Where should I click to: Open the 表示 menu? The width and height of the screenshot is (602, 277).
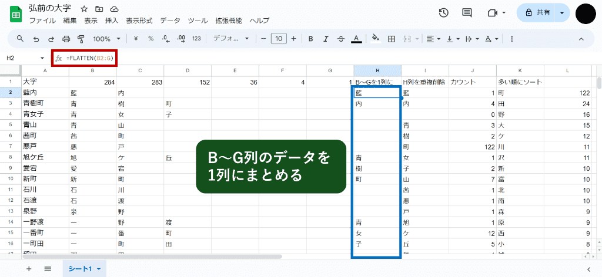pyautogui.click(x=91, y=21)
